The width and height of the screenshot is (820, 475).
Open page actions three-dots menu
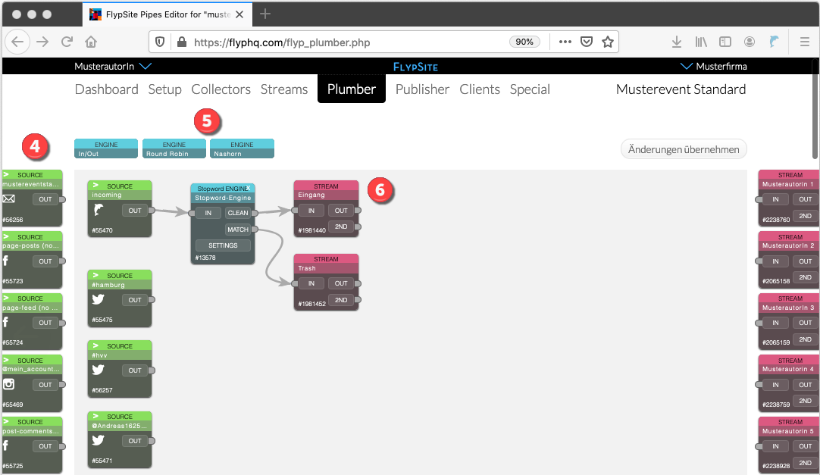coord(565,42)
